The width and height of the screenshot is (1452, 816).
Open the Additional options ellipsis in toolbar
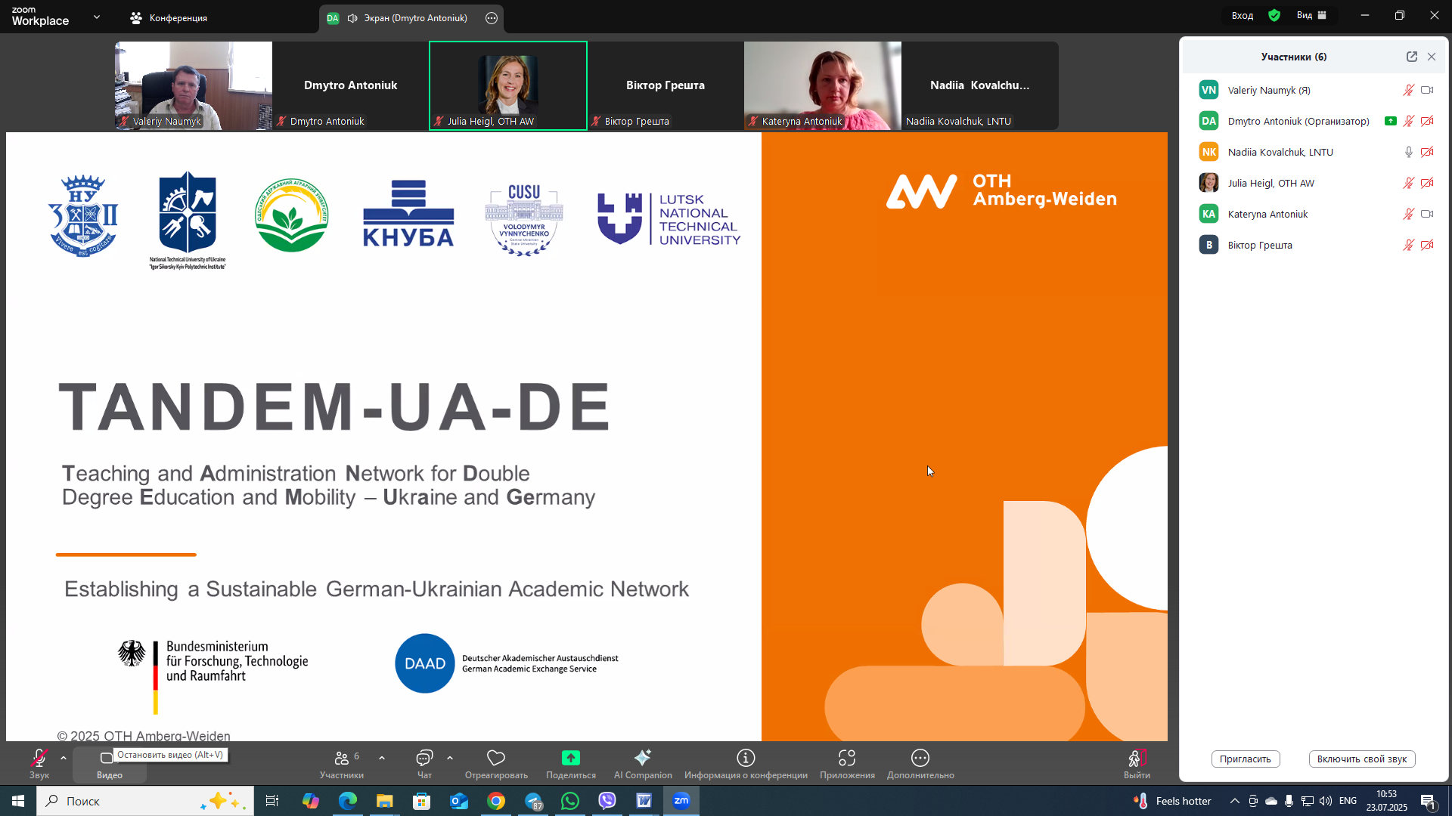(x=920, y=758)
